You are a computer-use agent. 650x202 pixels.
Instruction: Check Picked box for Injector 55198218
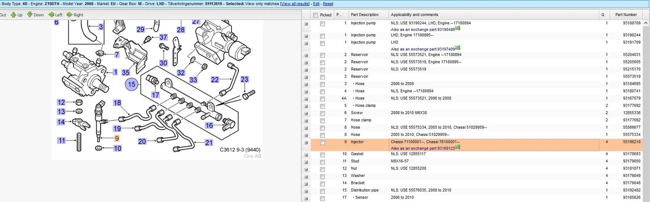click(x=322, y=143)
